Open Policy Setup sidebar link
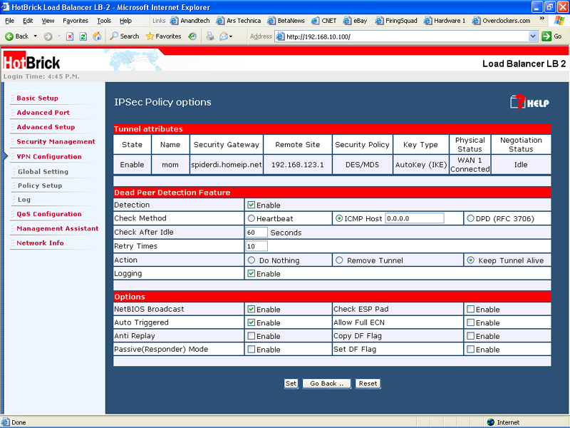The image size is (570, 428). coord(40,185)
